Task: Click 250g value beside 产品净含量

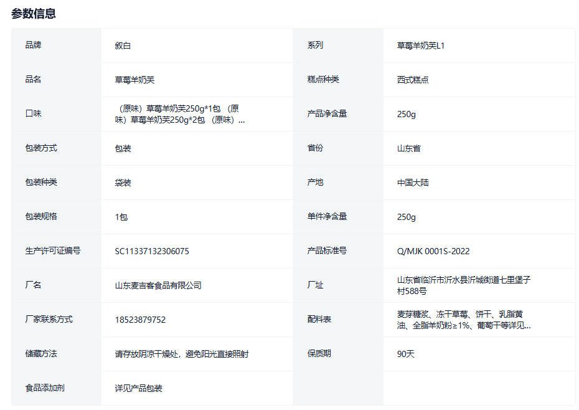Action: click(406, 114)
